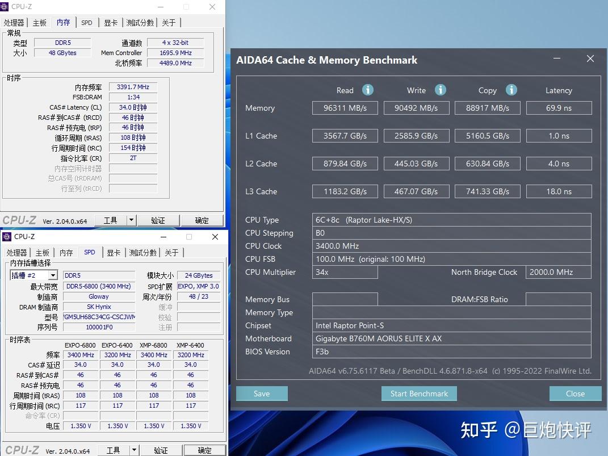This screenshot has width=608, height=456.
Task: Click the Close button in AIDA64
Action: coord(575,394)
